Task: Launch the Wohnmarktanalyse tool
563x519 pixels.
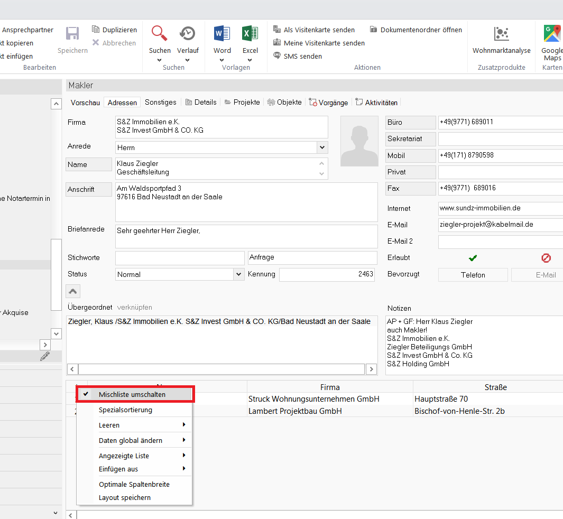Action: (501, 34)
